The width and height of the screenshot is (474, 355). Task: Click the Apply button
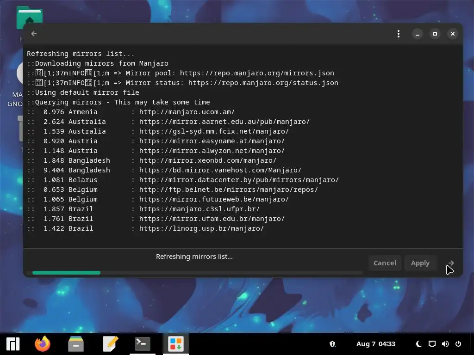click(x=420, y=263)
